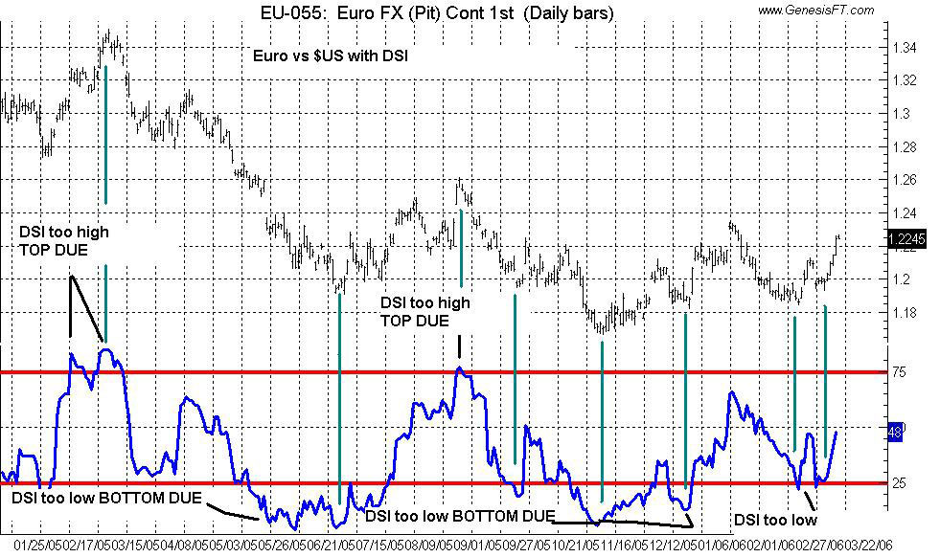The width and height of the screenshot is (940, 557).
Task: Select the "DSI too high TOP DUE" note beside 1.24 level
Action: point(64,239)
